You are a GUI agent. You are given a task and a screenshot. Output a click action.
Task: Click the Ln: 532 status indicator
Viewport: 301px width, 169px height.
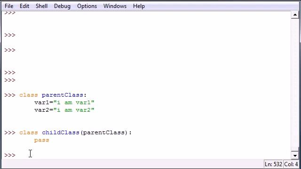pos(273,164)
